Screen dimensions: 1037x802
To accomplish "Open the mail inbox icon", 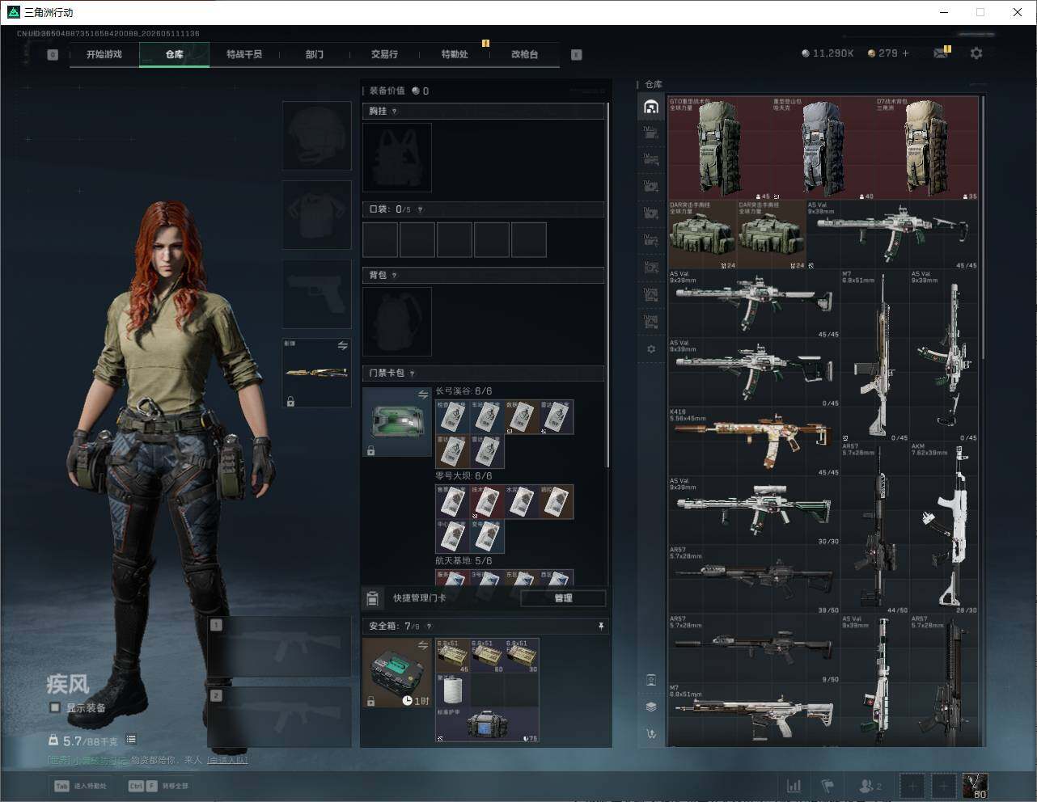I will (940, 53).
